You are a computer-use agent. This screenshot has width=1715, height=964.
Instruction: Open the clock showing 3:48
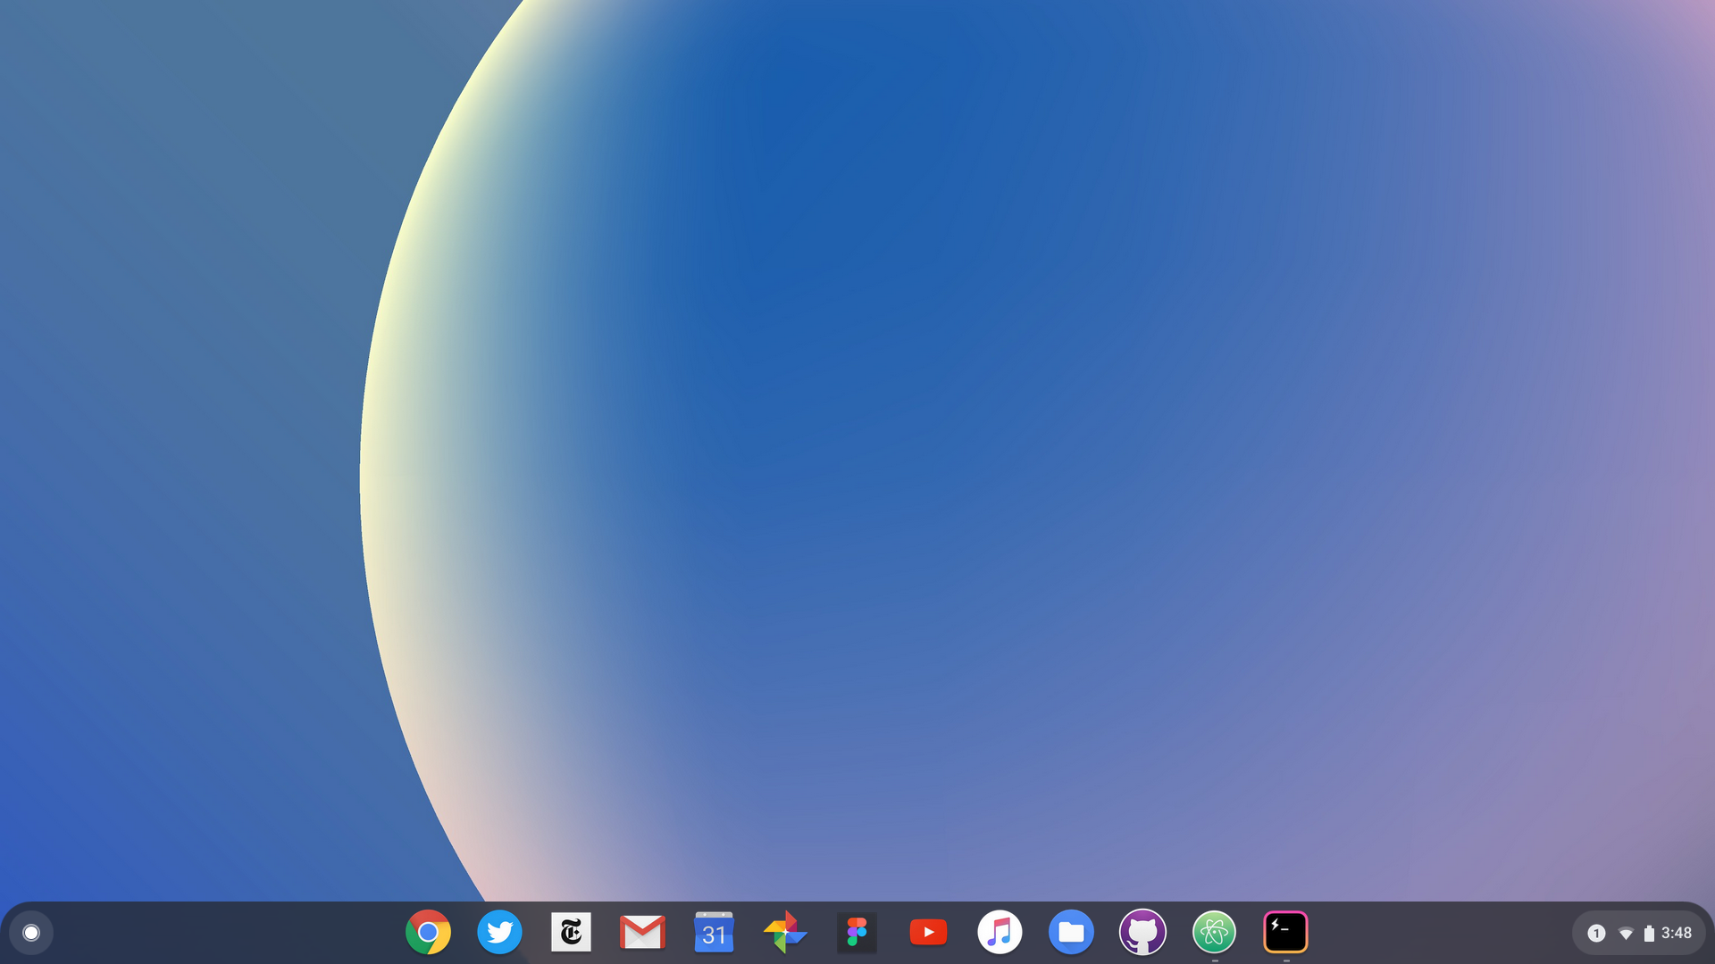[x=1677, y=933]
